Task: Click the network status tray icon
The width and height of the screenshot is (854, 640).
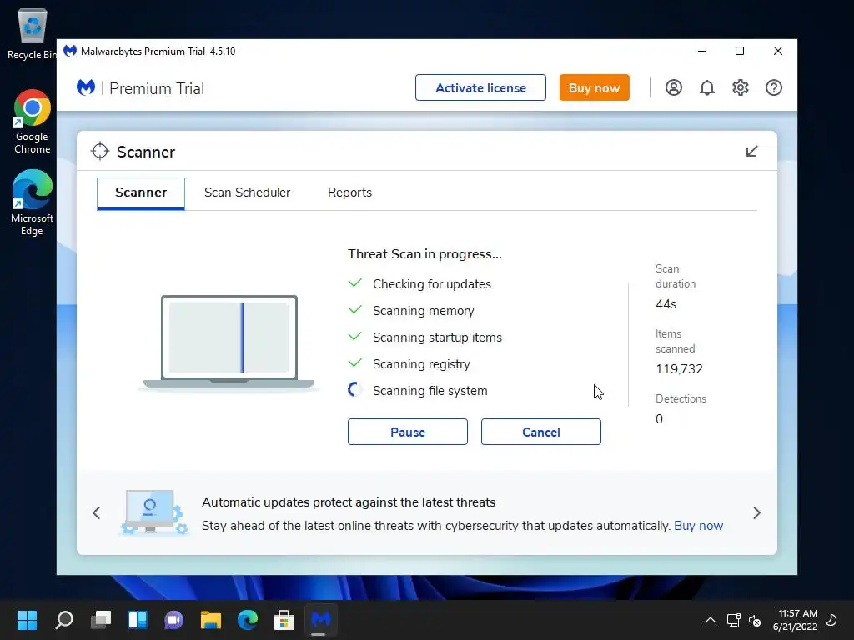Action: 733,620
